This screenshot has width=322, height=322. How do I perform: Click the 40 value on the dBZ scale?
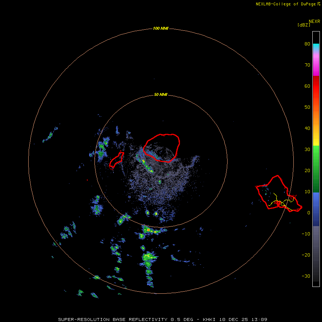click(x=307, y=128)
